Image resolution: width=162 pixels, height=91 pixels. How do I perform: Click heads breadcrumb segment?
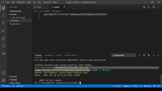click(47, 11)
